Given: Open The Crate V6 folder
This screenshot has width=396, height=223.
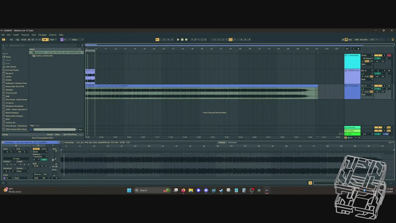Looking at the screenshot, I should coord(11,93).
